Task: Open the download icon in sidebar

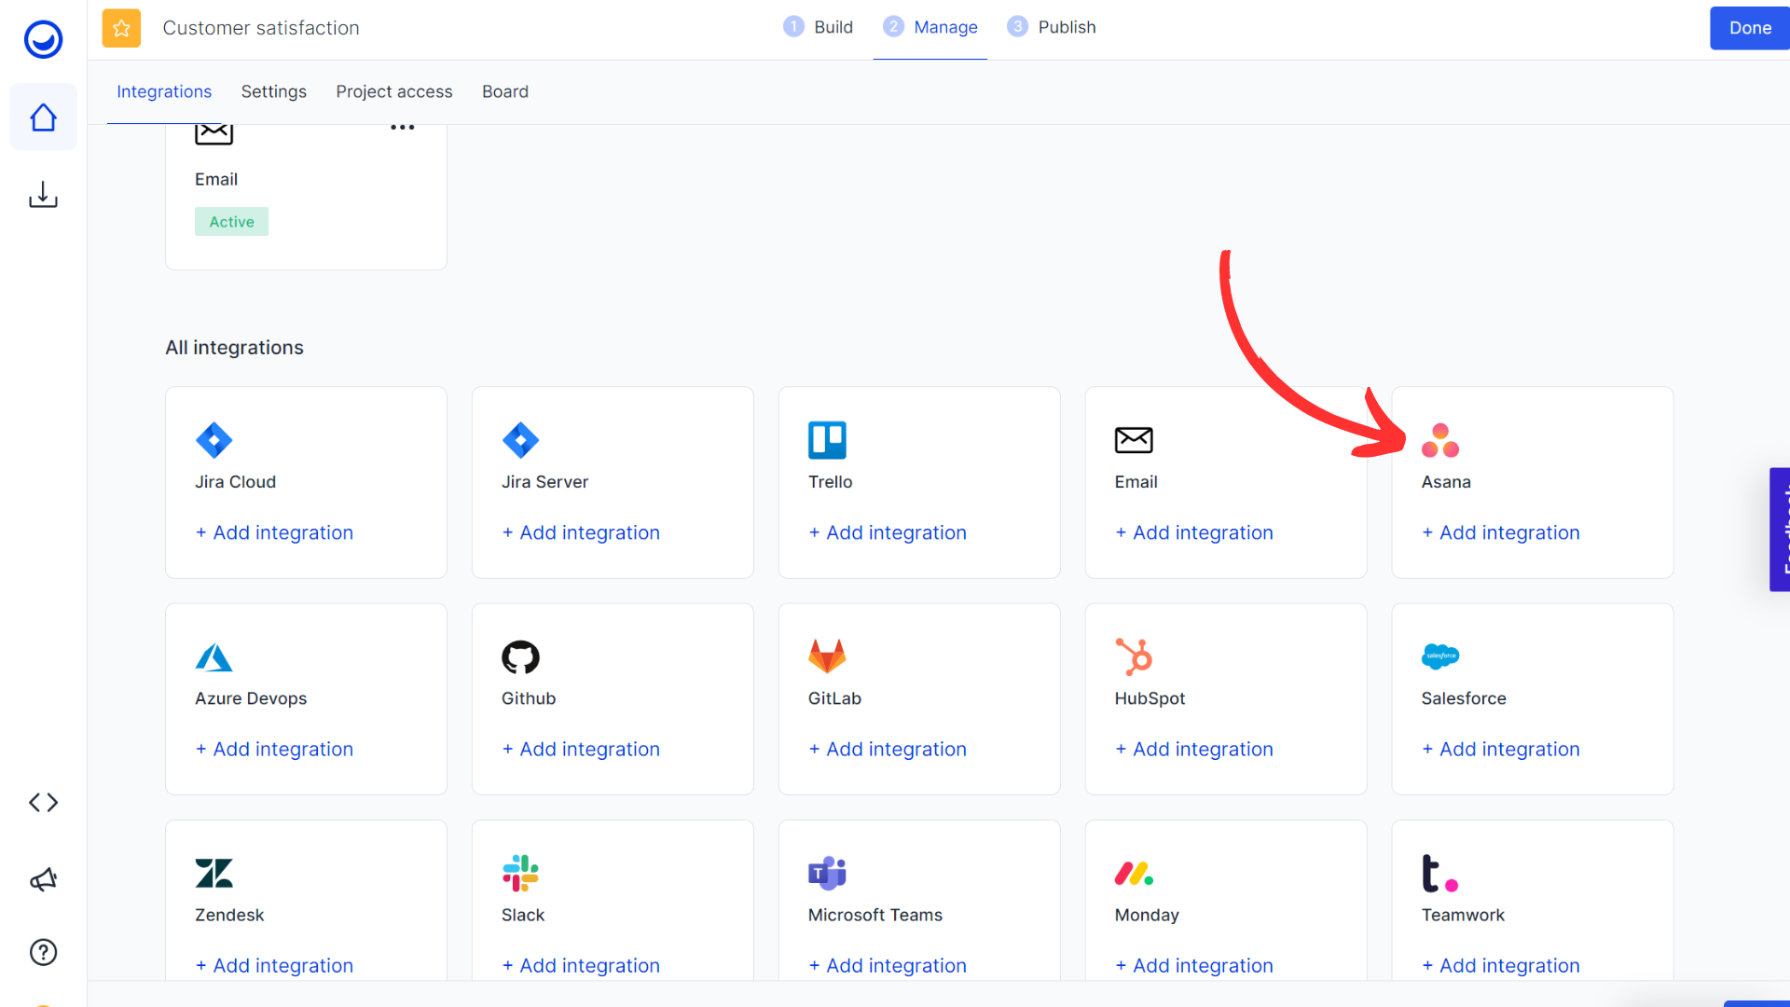Action: click(43, 195)
